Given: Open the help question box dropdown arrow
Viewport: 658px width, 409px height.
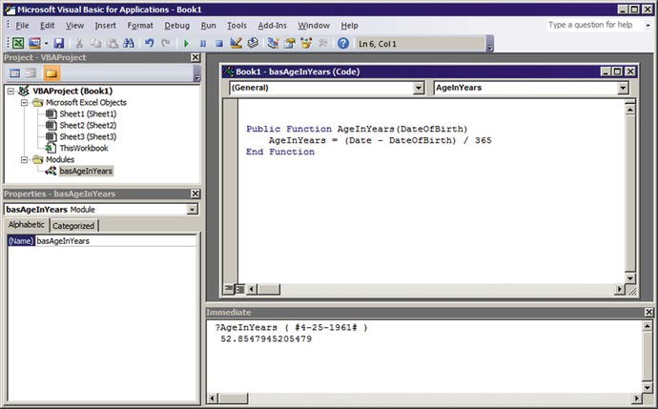Looking at the screenshot, I should (648, 26).
